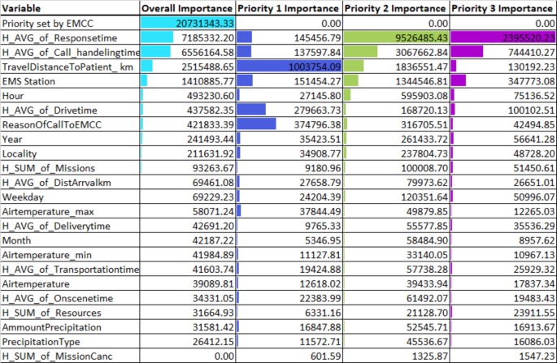Select the H_AVG_of_Deliverytime label
This screenshot has width=557, height=363.
pyautogui.click(x=56, y=226)
